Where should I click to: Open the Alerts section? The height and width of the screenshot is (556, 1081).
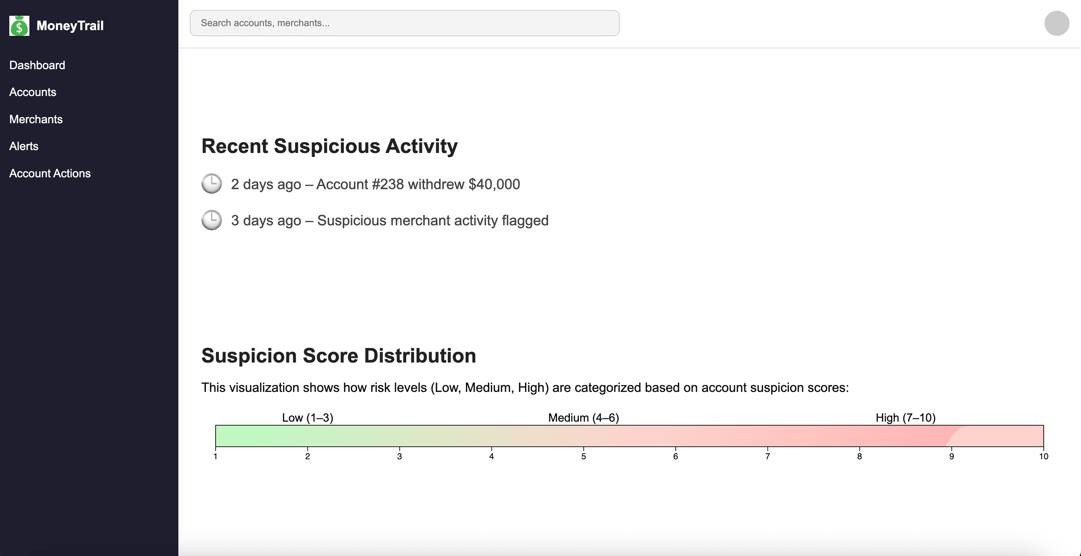point(24,145)
